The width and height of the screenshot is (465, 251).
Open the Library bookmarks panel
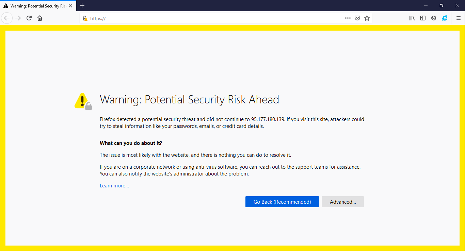point(412,18)
